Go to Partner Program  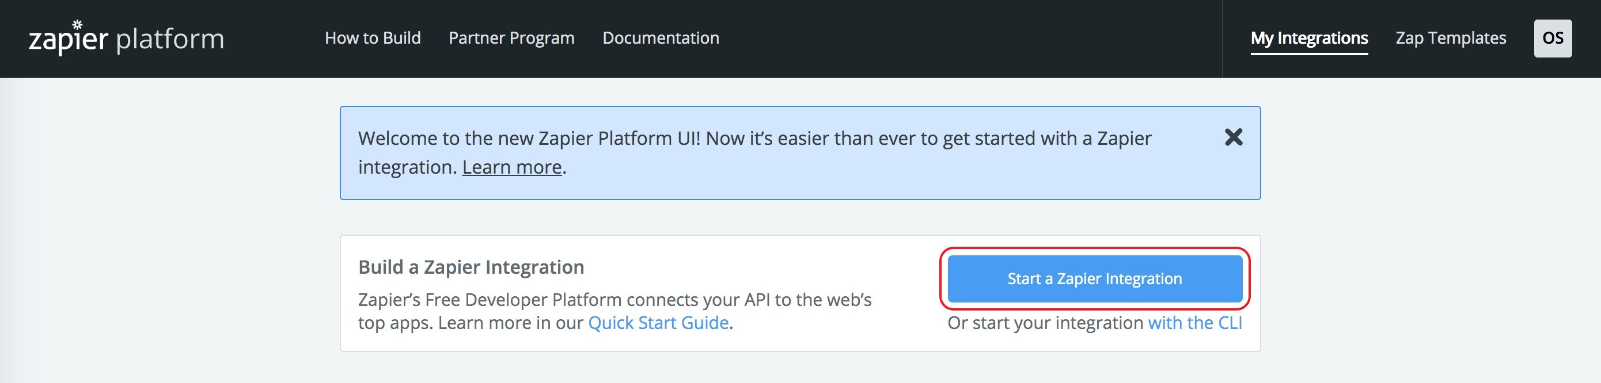click(x=511, y=39)
